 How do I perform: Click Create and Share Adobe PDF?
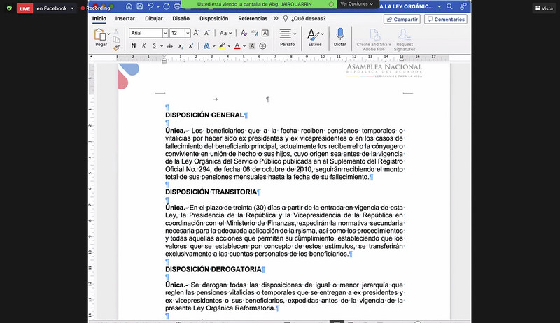374,40
